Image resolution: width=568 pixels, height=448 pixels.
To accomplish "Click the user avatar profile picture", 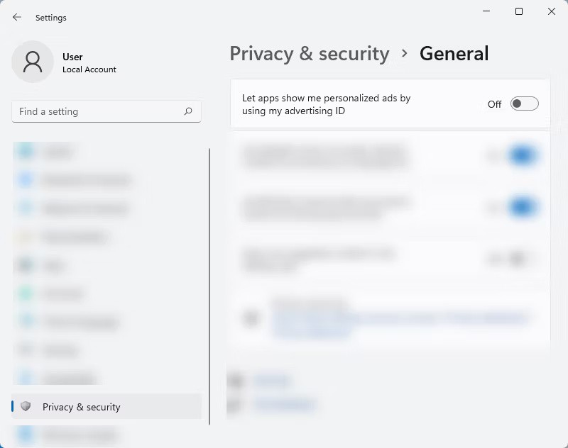I will click(33, 62).
